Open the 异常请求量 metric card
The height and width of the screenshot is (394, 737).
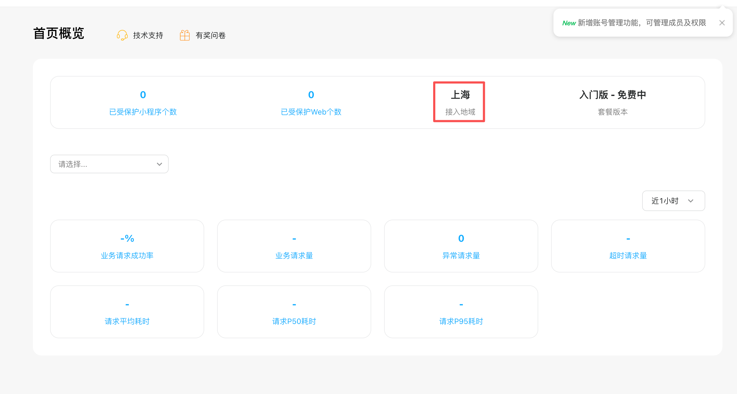(x=461, y=246)
